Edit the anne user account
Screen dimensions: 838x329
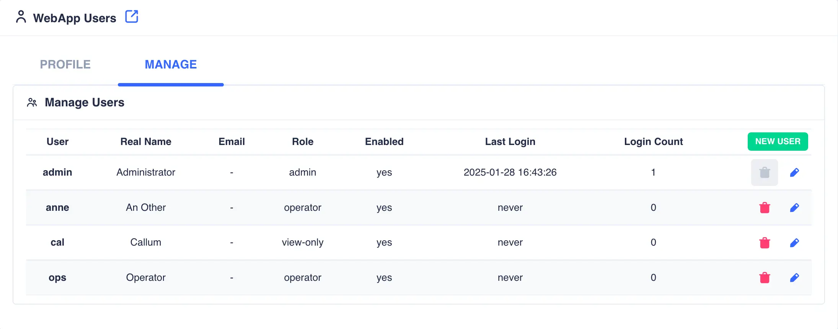coord(794,207)
